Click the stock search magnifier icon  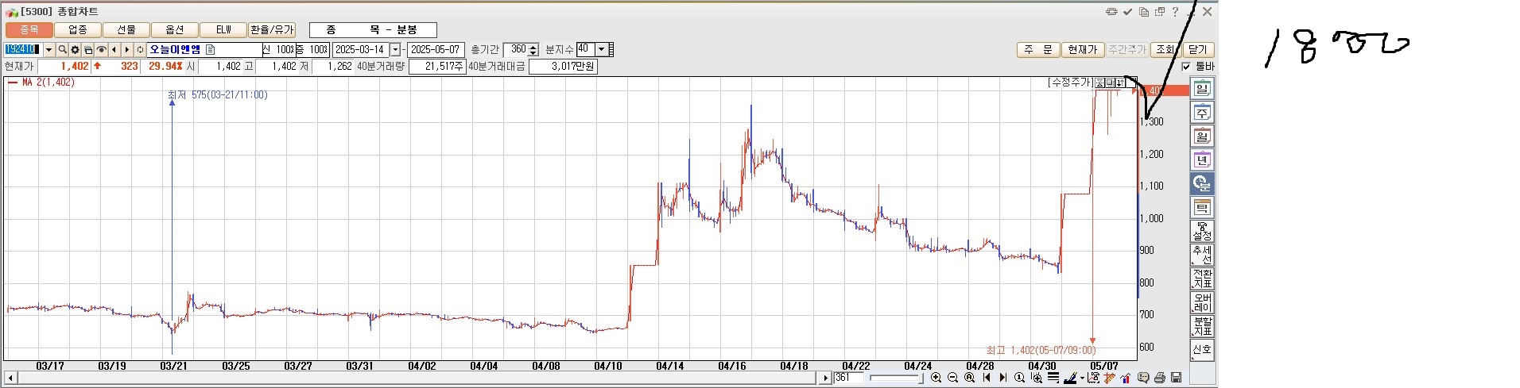[62, 50]
